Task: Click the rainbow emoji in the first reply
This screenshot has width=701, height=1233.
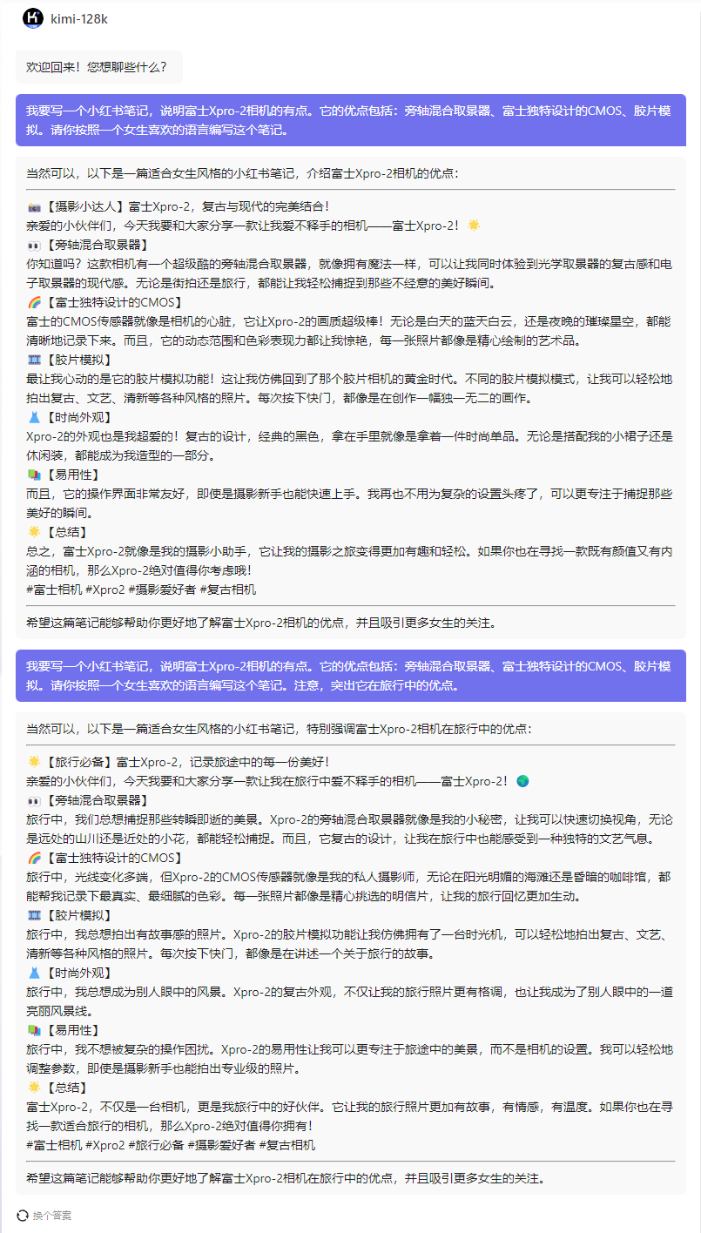Action: tap(34, 302)
